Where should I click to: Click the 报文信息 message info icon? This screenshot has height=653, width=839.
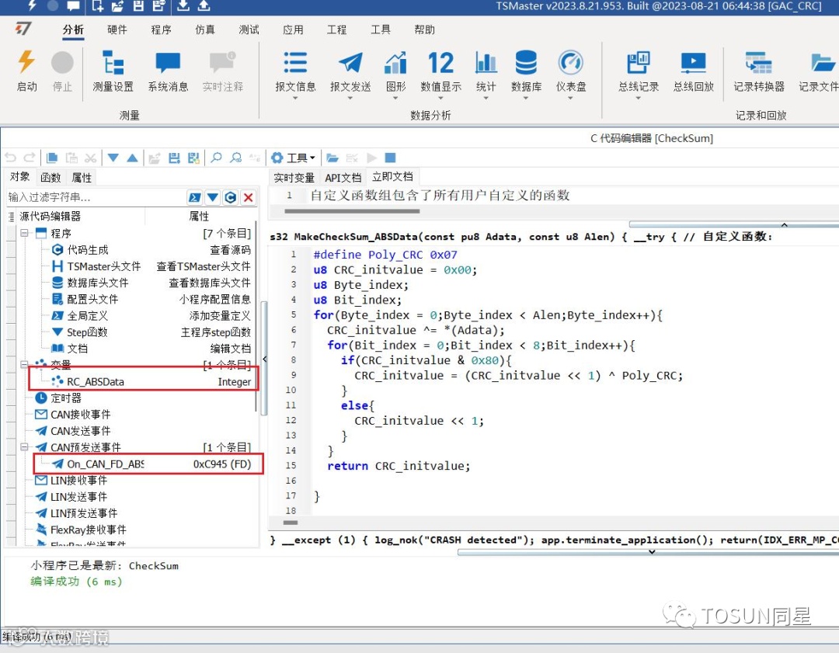pos(295,62)
